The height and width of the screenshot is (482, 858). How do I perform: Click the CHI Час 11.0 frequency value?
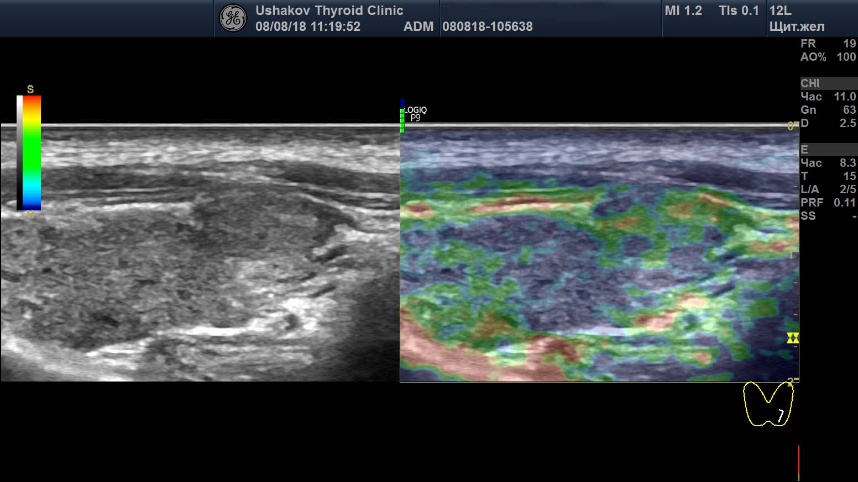[828, 97]
